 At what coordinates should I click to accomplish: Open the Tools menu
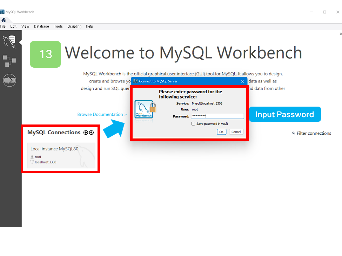click(59, 26)
